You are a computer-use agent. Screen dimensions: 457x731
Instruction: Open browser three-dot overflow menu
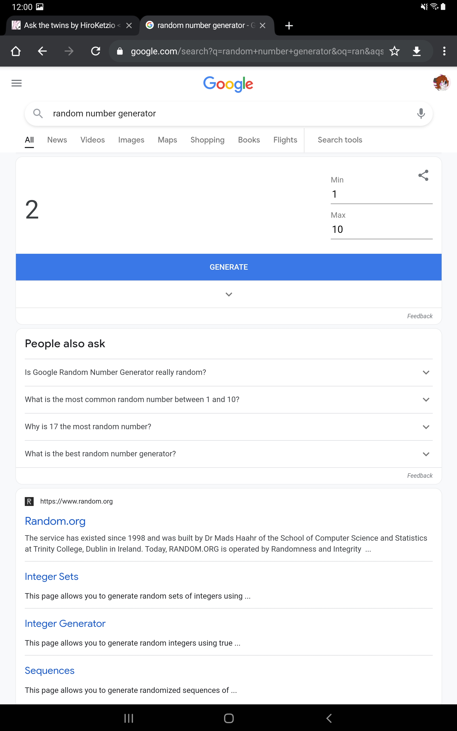[444, 51]
